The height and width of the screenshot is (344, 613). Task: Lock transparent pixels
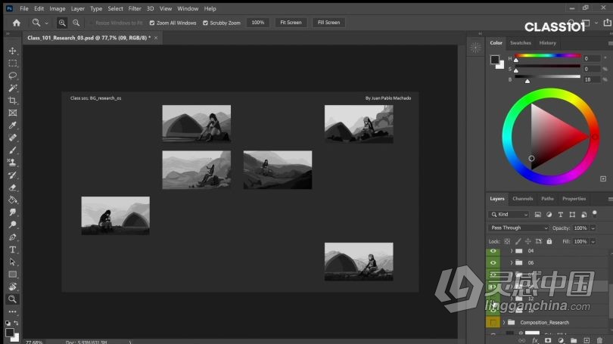tap(507, 241)
